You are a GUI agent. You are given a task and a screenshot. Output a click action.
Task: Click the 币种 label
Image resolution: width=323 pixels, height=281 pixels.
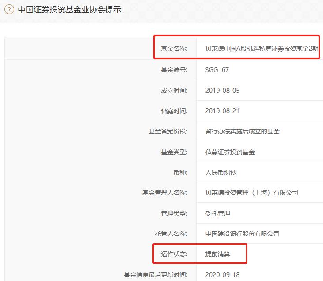tap(180, 172)
